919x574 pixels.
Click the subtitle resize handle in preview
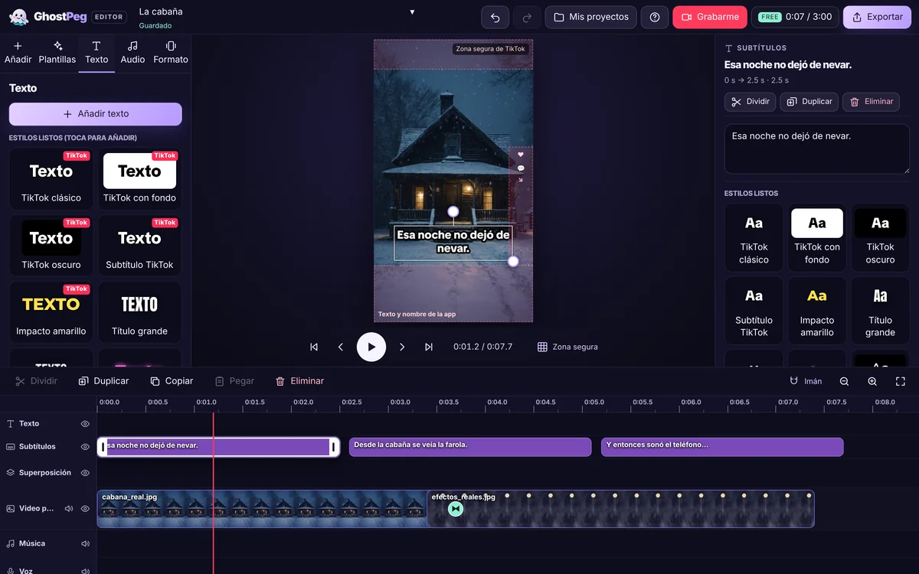click(513, 261)
